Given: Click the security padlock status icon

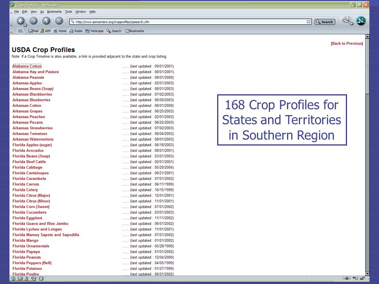Looking at the screenshot, I should pos(362,278).
